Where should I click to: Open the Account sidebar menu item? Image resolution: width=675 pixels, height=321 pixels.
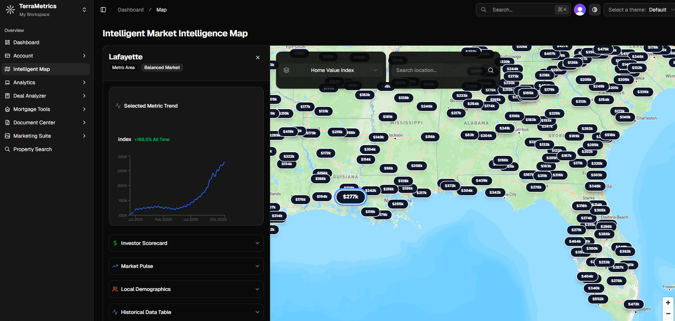46,56
